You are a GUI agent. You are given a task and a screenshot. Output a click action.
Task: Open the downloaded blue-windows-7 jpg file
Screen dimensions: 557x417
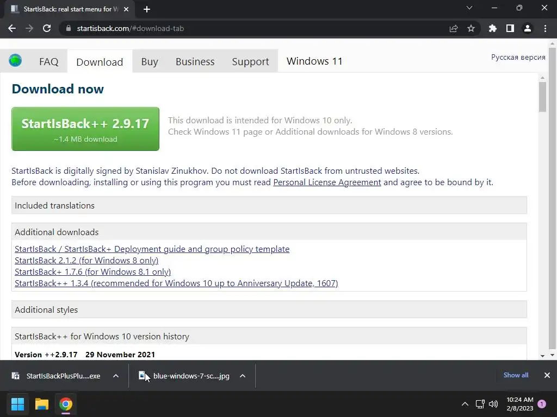[x=184, y=376]
